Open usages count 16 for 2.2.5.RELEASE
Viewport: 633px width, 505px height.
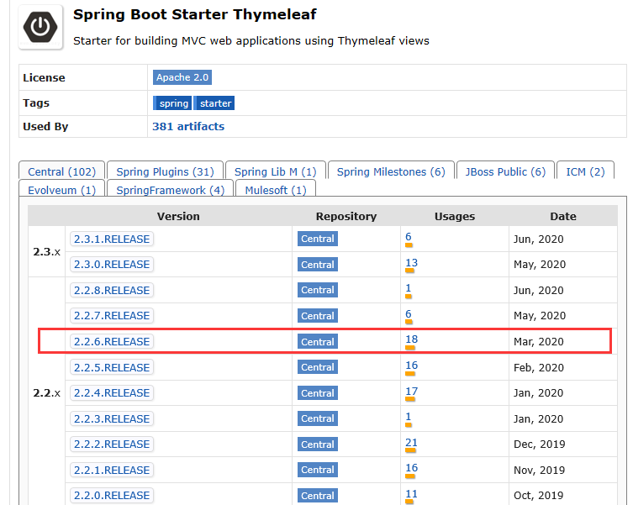411,366
